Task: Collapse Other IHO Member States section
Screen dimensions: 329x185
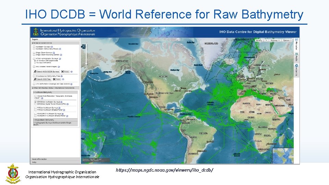Action: pyautogui.click(x=56, y=88)
